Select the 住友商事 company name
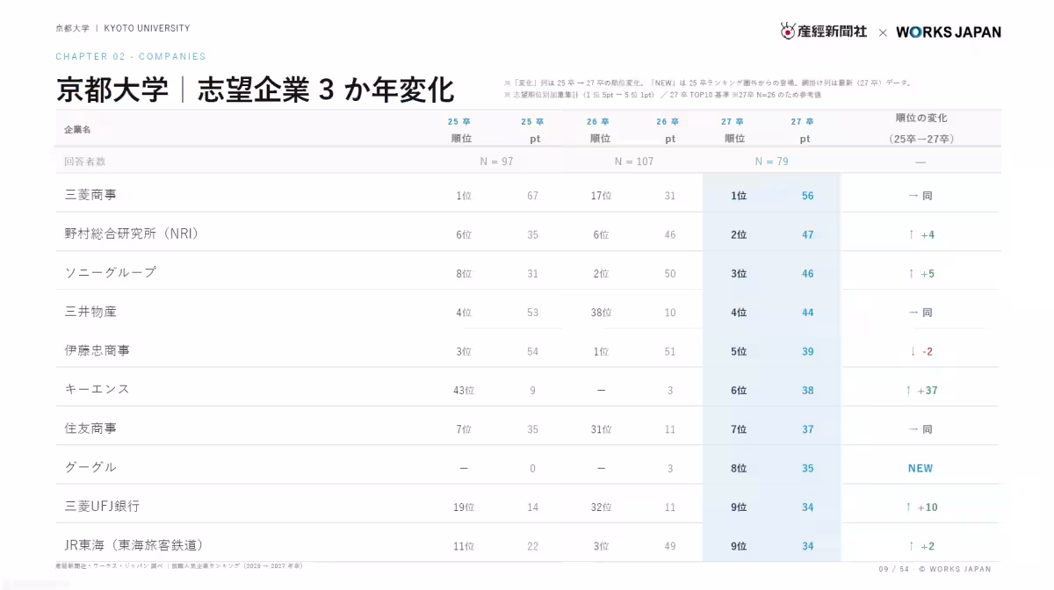Viewport: 1054px width, 590px height. [90, 428]
